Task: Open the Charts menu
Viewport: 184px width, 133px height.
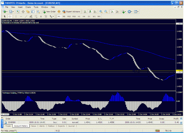Action: click(x=28, y=7)
